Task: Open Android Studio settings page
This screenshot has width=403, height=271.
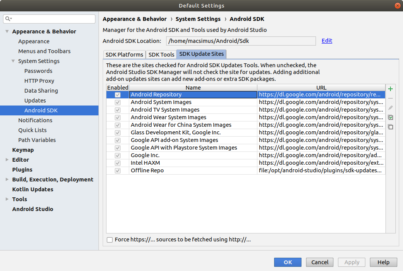Action: (33, 209)
